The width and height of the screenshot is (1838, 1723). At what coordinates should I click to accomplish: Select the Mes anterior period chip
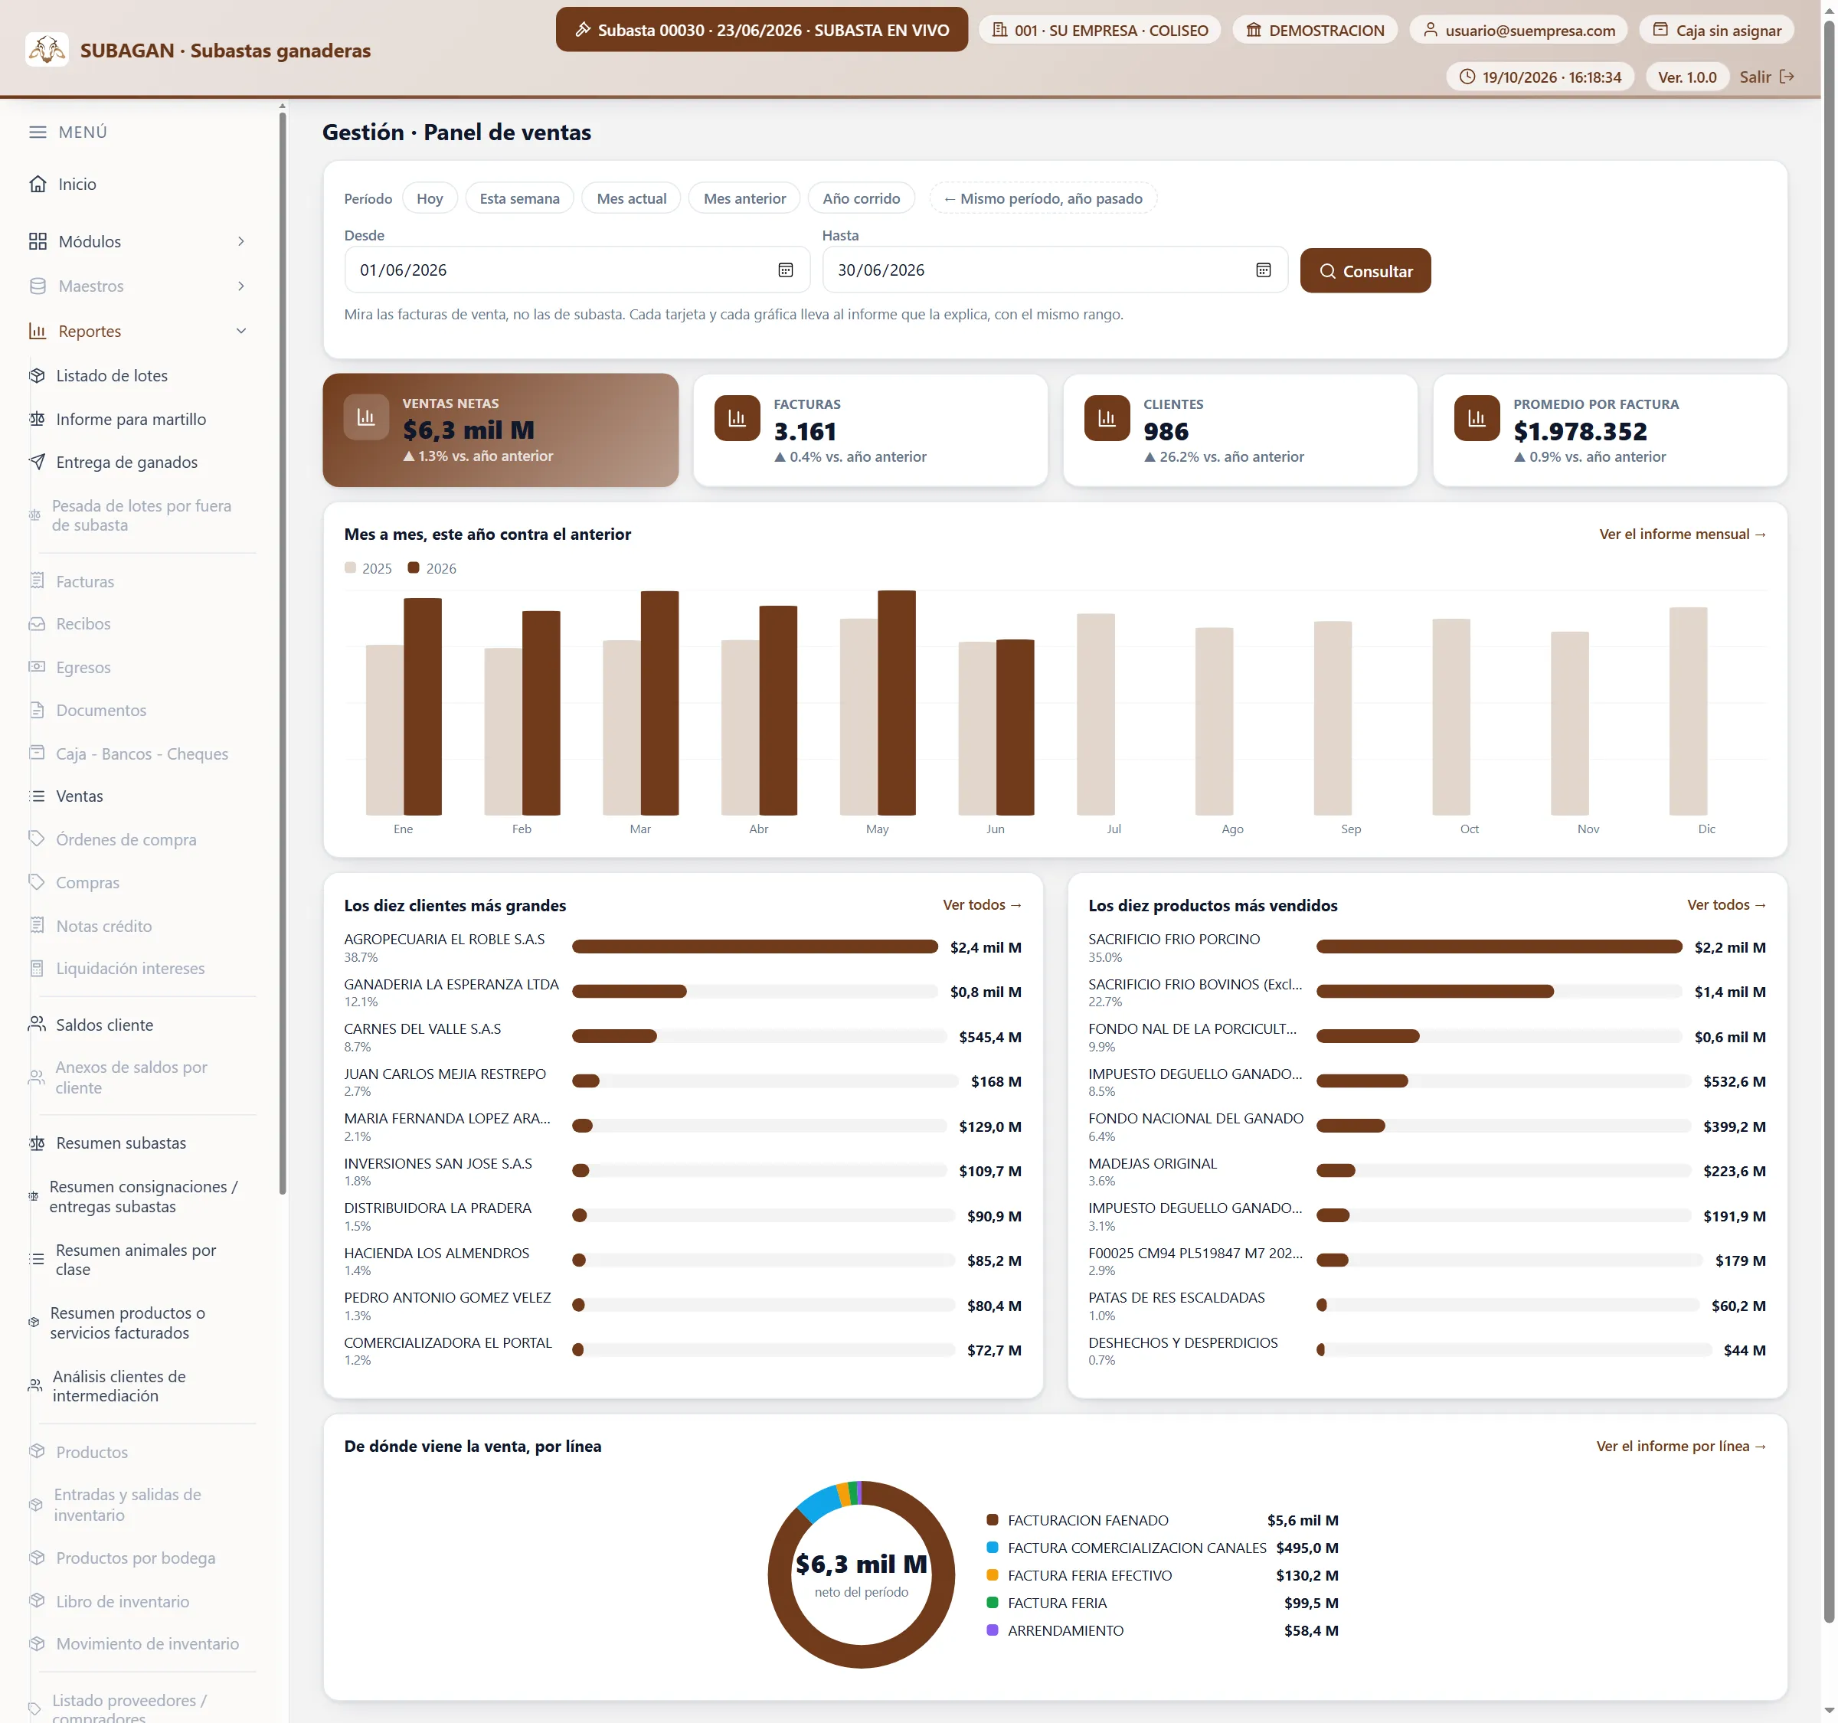pyautogui.click(x=744, y=198)
